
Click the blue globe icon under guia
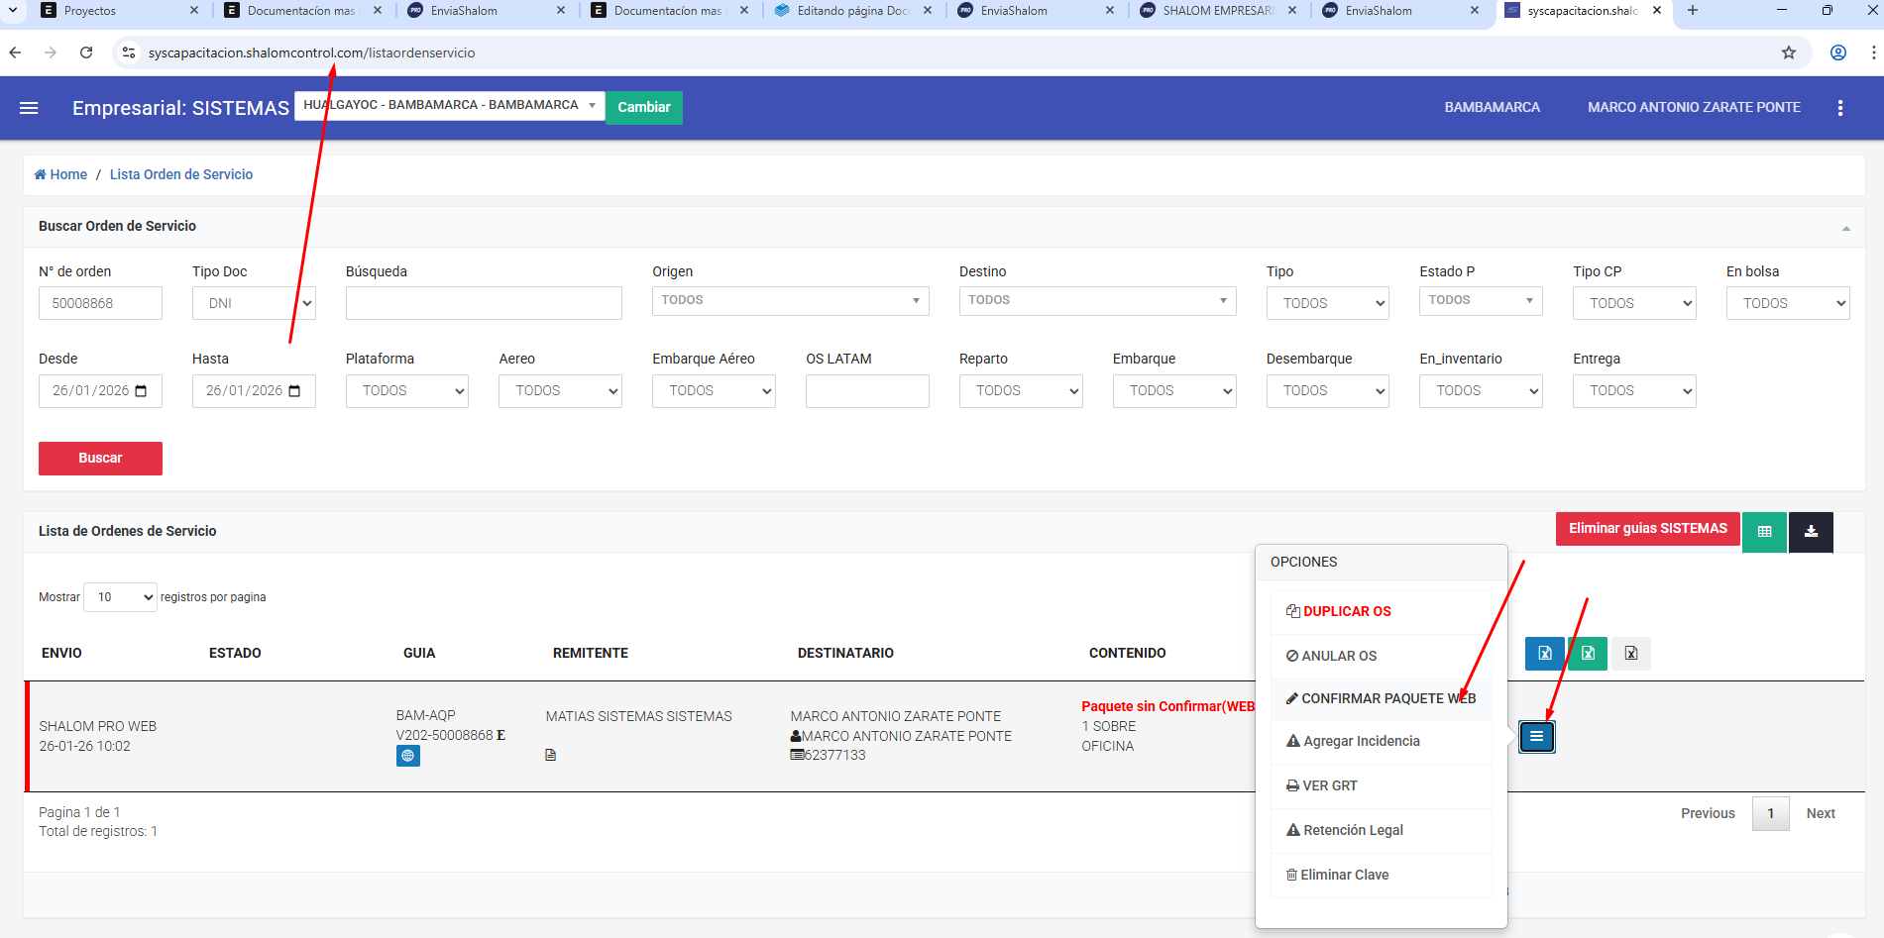407,756
